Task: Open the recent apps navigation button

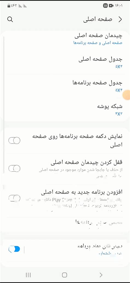Action: [28, 275]
